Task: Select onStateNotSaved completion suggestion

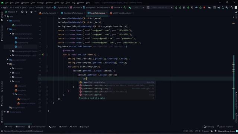Action: pos(116,95)
